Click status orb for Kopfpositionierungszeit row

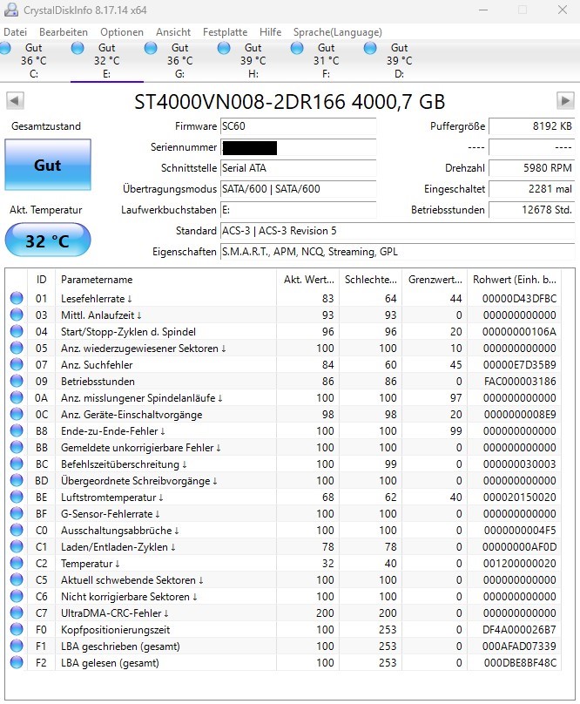pos(17,629)
